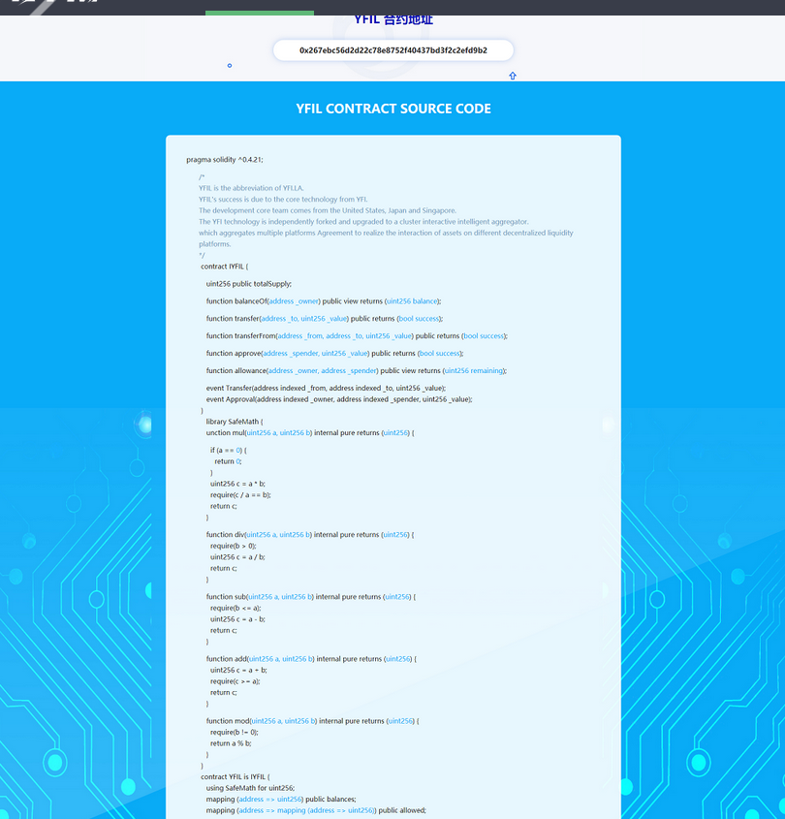Click the allowance function declaration
Viewport: 785px width, 819px height.
tap(356, 370)
